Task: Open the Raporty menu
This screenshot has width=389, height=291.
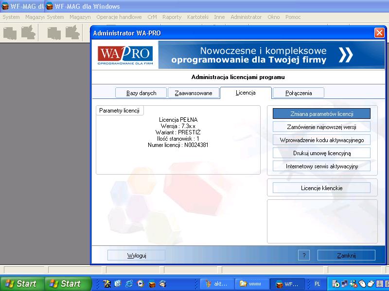Action: (x=172, y=17)
